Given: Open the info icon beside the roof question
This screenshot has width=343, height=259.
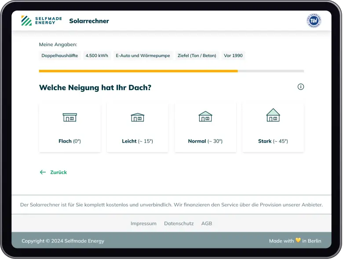Looking at the screenshot, I should tap(301, 87).
